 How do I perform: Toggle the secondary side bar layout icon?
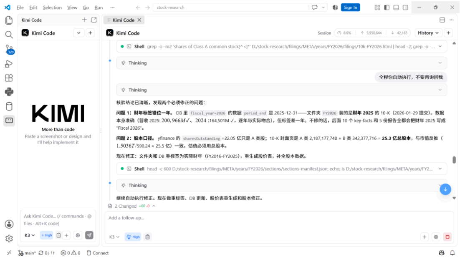(x=405, y=8)
